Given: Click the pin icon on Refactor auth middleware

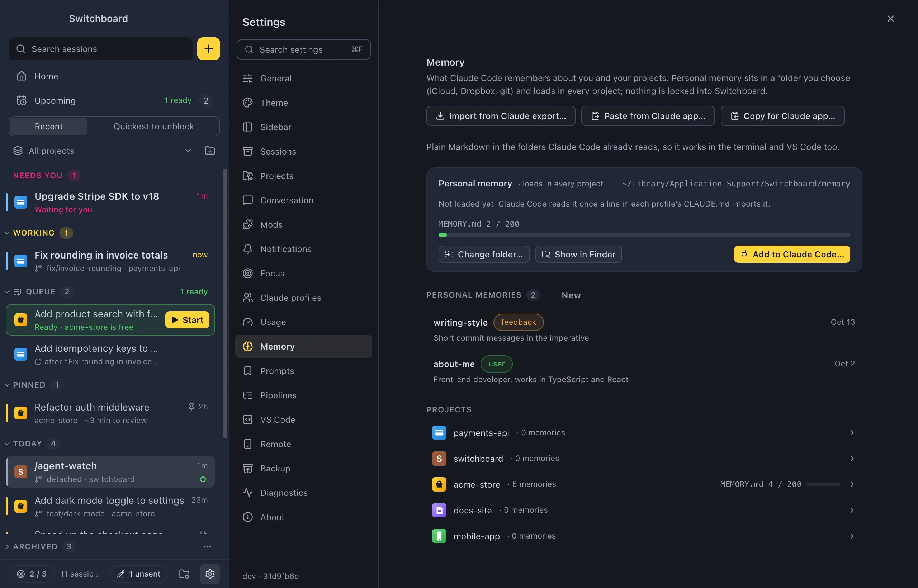Looking at the screenshot, I should click(x=191, y=407).
